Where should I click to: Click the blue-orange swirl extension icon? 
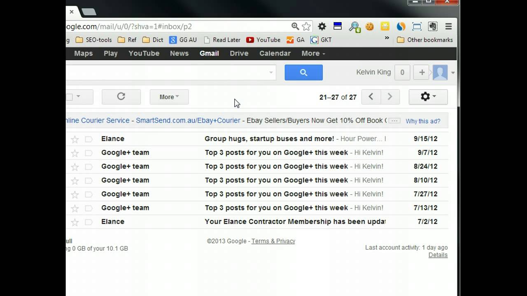401,26
